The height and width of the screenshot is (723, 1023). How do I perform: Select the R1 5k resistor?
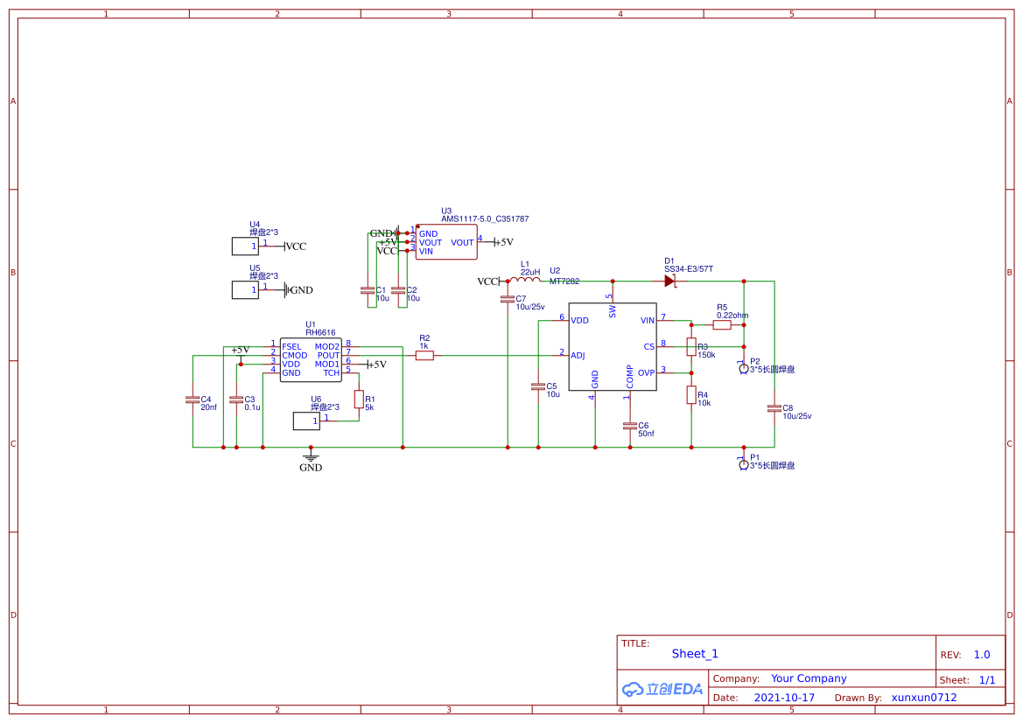coord(359,399)
